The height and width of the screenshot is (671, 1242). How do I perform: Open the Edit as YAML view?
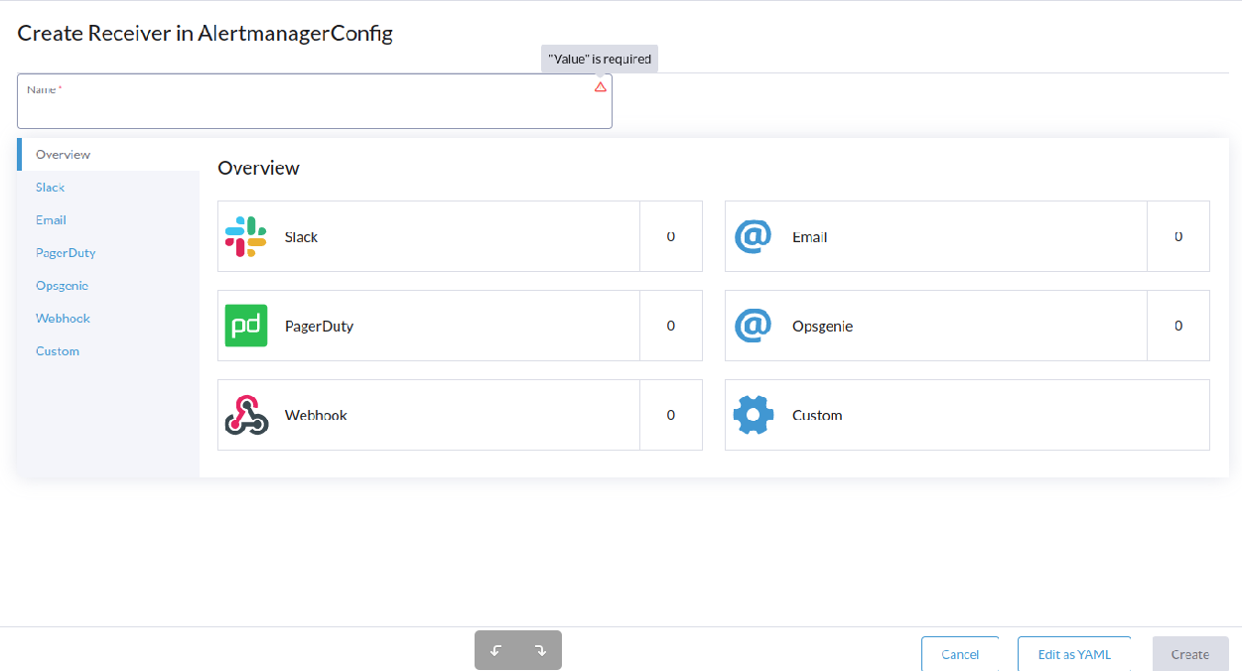coord(1073,653)
